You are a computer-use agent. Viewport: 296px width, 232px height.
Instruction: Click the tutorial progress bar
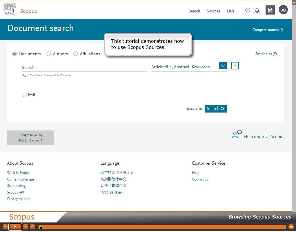tap(162, 227)
